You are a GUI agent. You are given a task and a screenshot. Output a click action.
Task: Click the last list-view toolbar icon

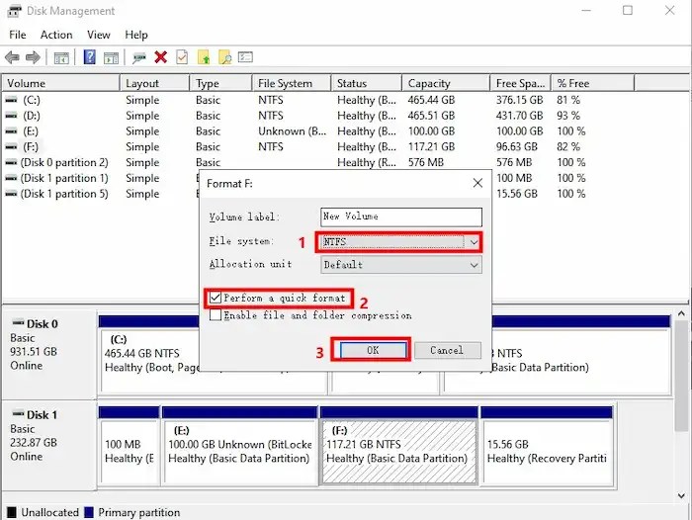tap(245, 57)
